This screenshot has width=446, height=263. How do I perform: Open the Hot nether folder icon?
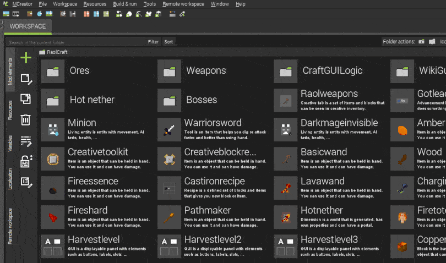click(53, 100)
